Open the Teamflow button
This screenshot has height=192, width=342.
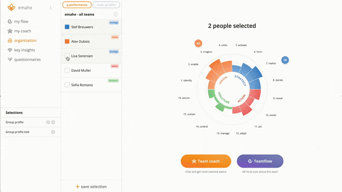click(260, 161)
